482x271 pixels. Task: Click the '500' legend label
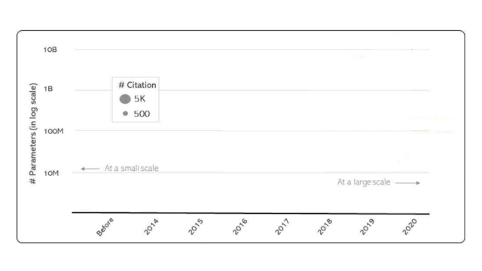tap(142, 114)
